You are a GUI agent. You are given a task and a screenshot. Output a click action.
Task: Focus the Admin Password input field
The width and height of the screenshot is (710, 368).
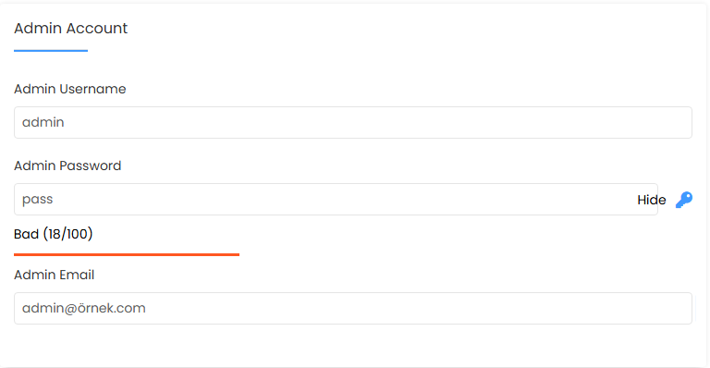click(336, 199)
